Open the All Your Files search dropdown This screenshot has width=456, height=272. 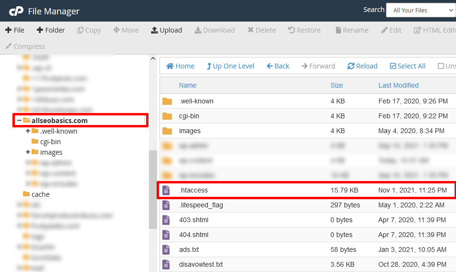420,10
